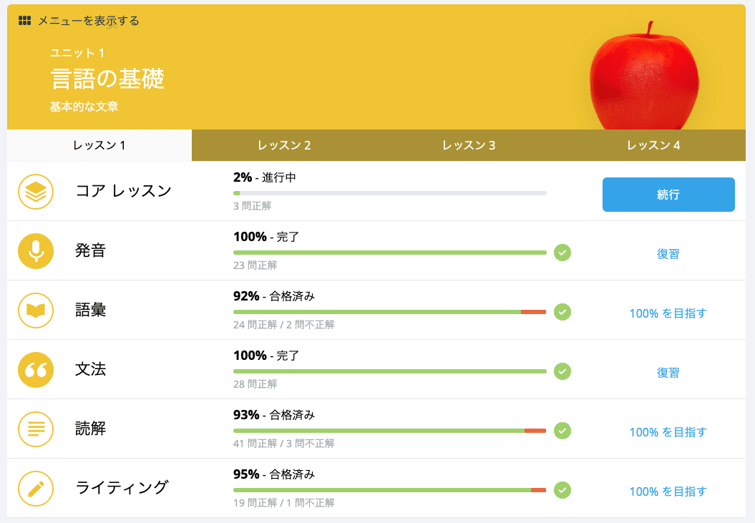Screen dimensions: 755x523
Task: Select the book icon next to 語彙
Action: [x=36, y=311]
